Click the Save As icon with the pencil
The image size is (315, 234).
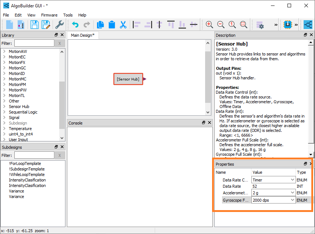46,25
